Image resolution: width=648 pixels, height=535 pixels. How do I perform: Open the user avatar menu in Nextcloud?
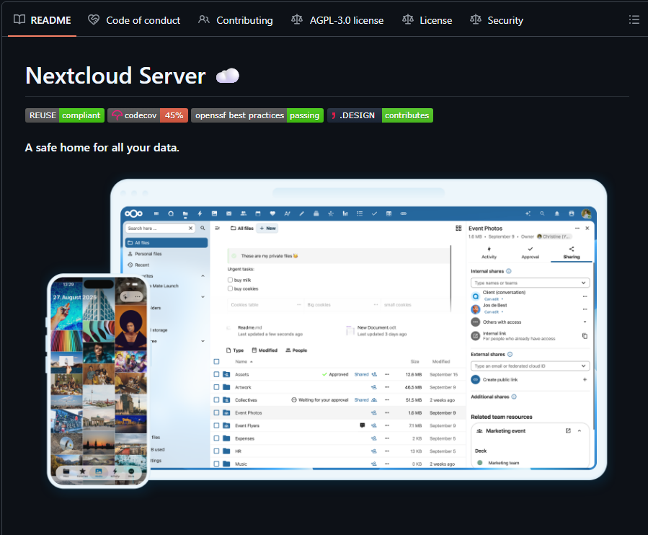586,213
